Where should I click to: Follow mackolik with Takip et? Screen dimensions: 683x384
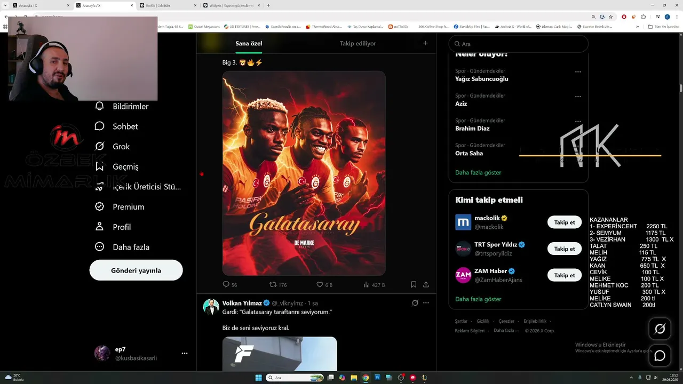tap(565, 222)
